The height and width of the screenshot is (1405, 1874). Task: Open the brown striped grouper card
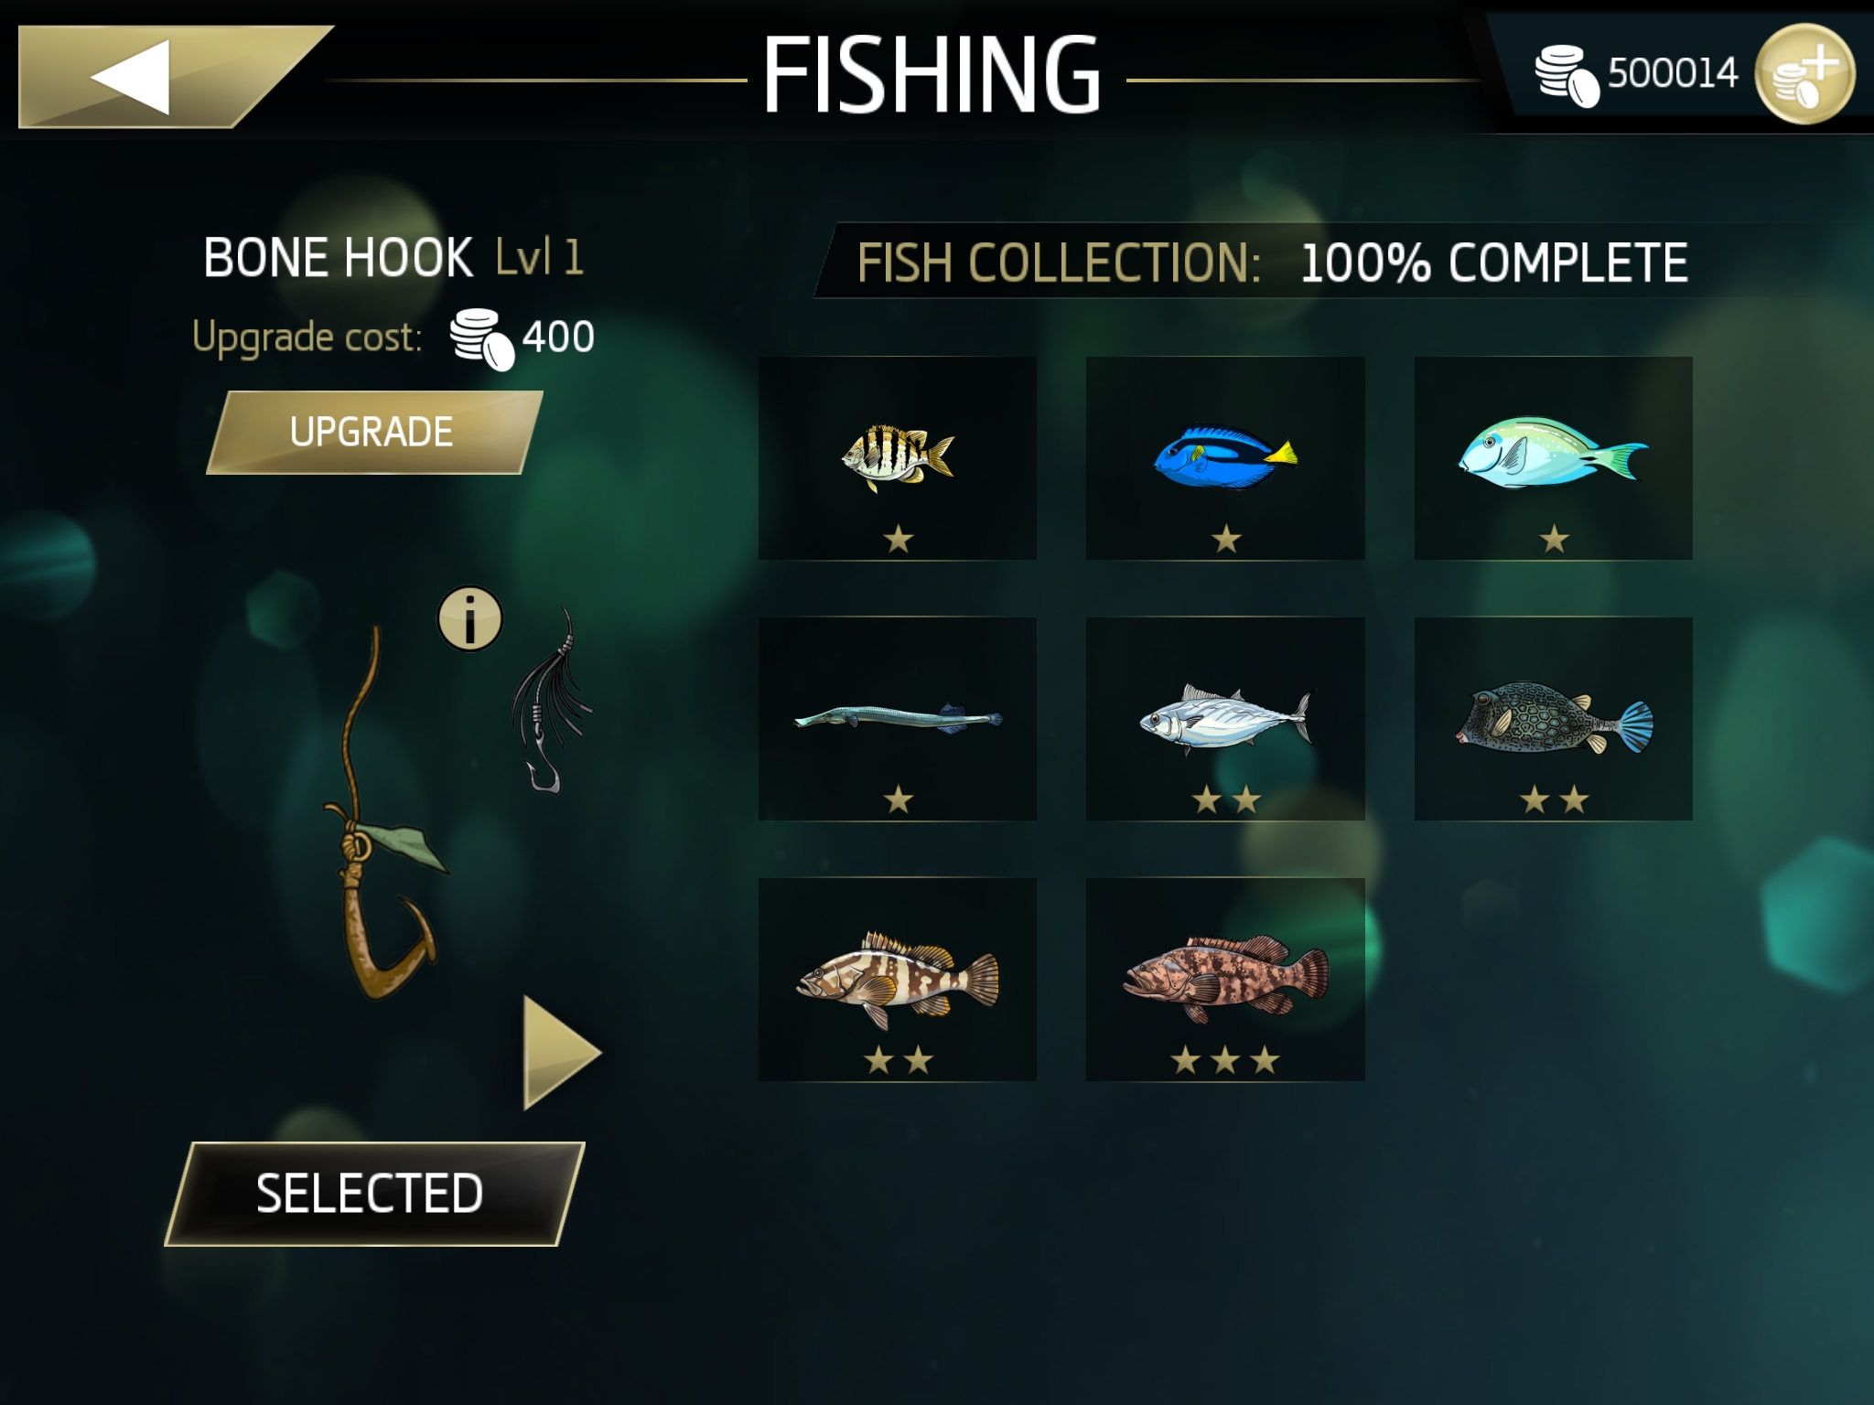pos(898,980)
